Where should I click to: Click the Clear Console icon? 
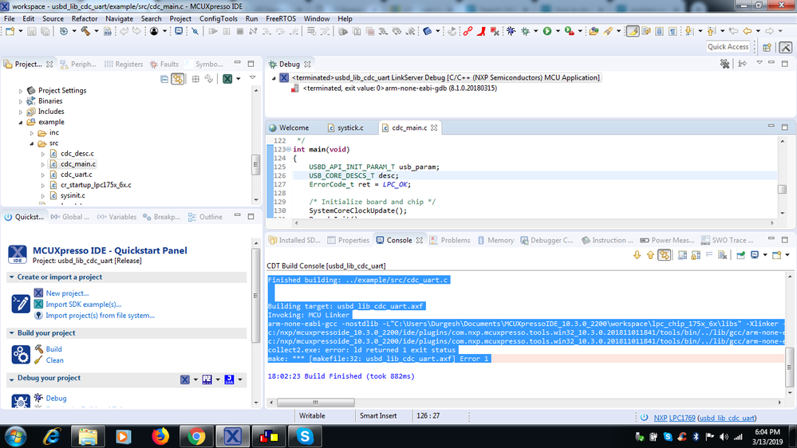click(x=722, y=255)
